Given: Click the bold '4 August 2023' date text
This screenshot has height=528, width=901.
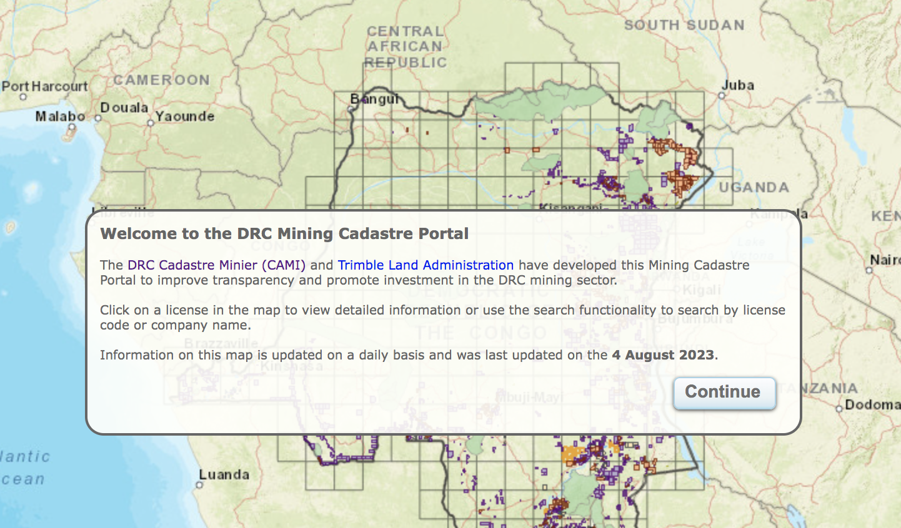Looking at the screenshot, I should (662, 355).
